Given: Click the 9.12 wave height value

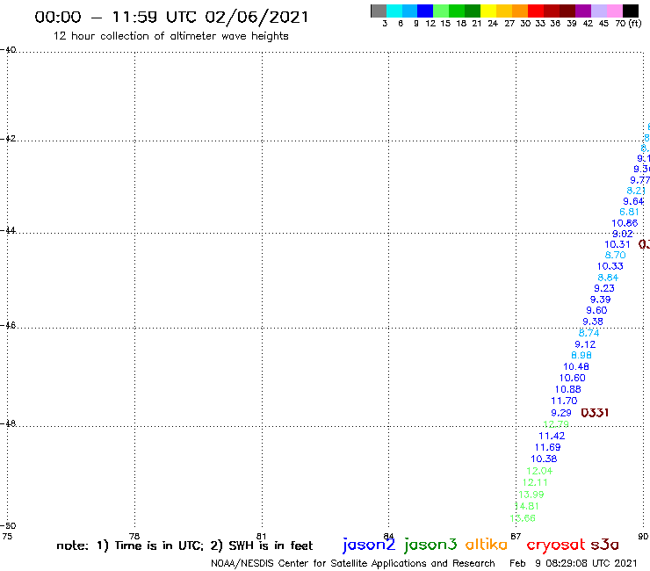Looking at the screenshot, I should [585, 344].
